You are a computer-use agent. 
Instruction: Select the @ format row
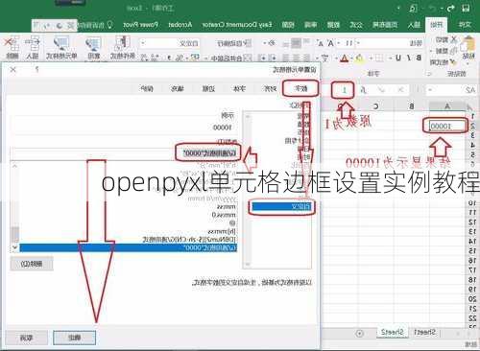[x=129, y=223]
